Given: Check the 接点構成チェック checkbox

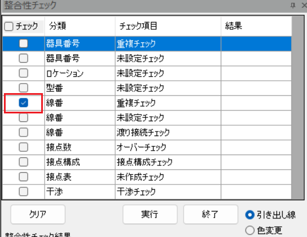Looking at the screenshot, I should click(24, 162).
